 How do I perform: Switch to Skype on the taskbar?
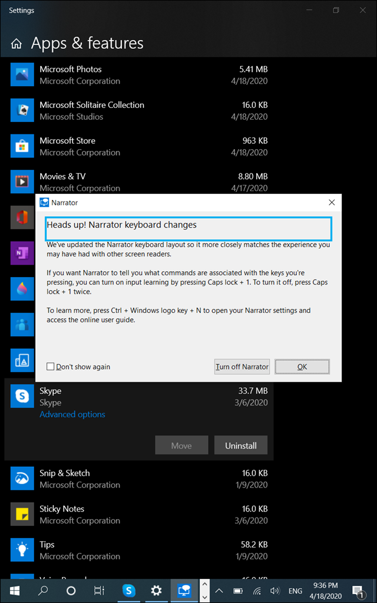128,591
